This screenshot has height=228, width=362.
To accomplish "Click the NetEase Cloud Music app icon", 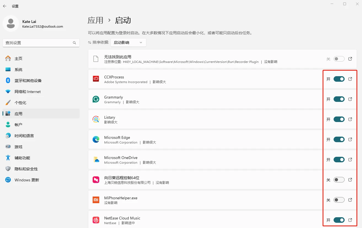I will click(x=96, y=220).
